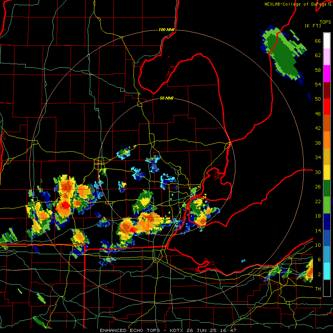Screen dimensions: 333x333
Task: Click the black TH swatch on the scale
Action: tap(327, 288)
